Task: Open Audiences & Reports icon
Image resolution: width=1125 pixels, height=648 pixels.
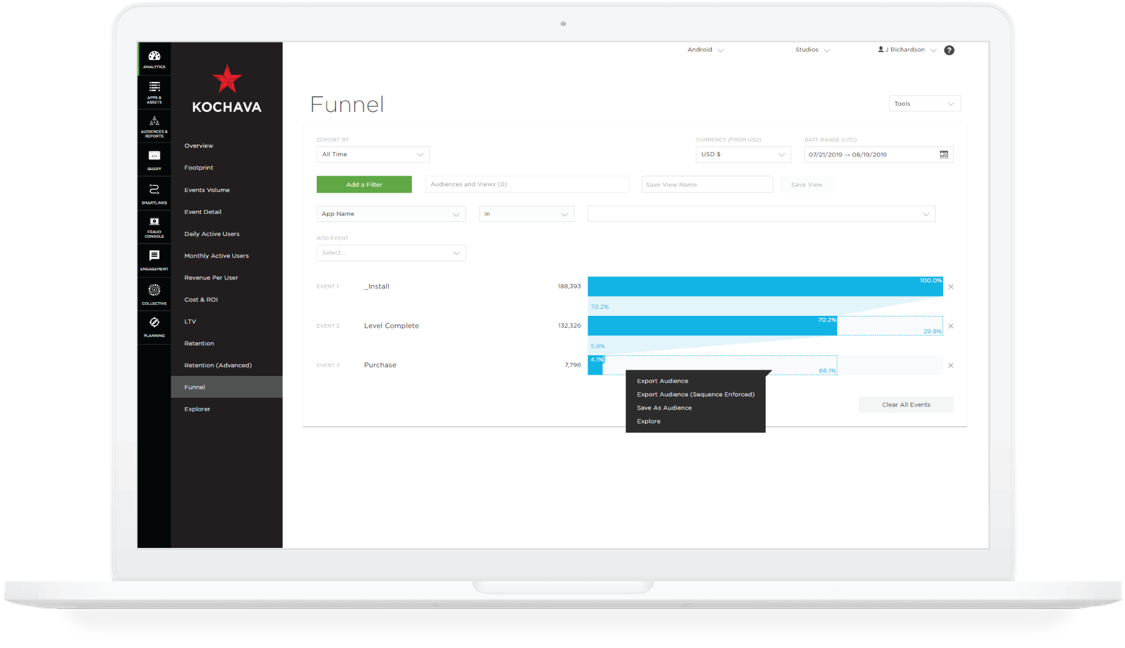Action: [154, 126]
